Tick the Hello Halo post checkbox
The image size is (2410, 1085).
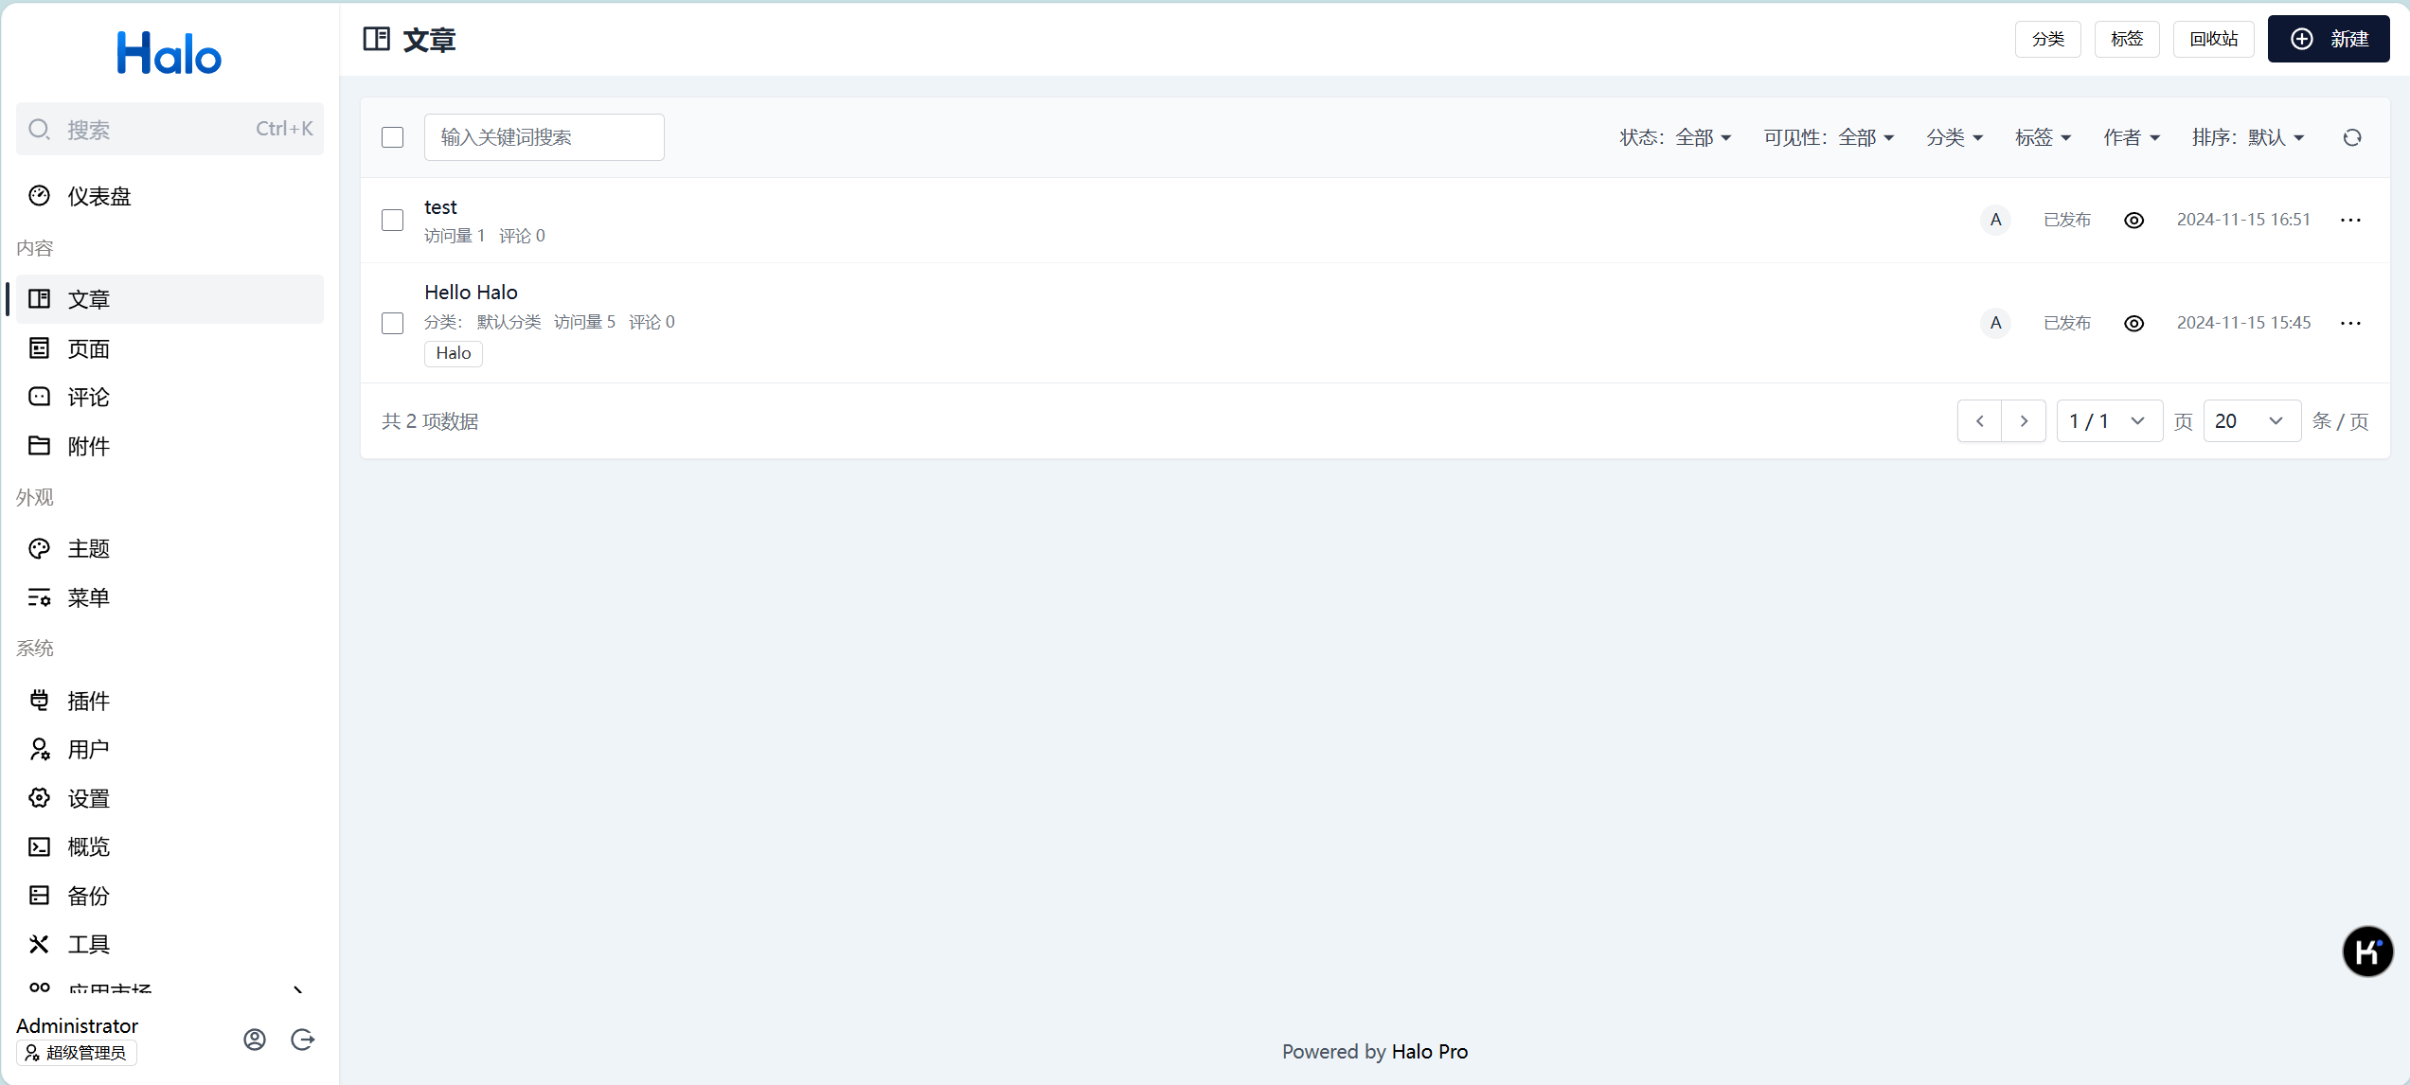[392, 323]
